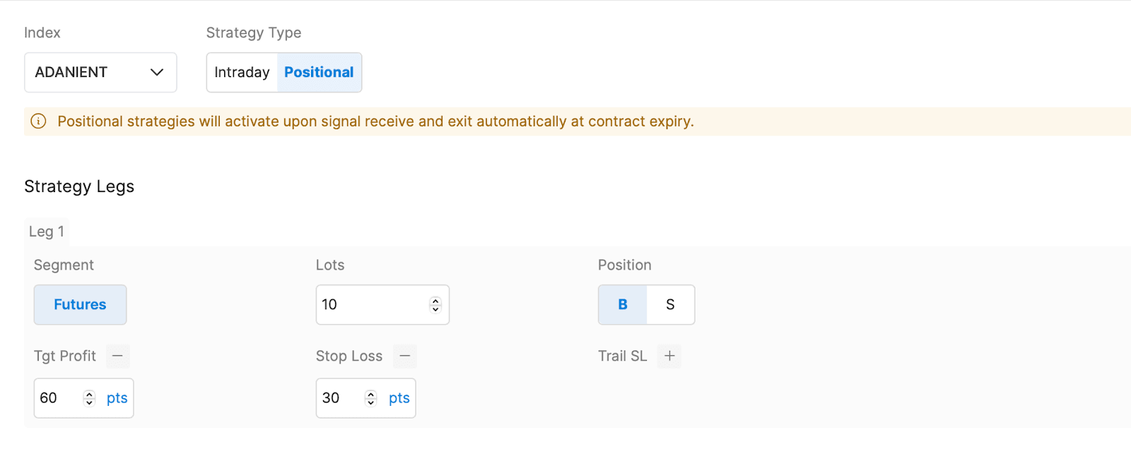The width and height of the screenshot is (1131, 461).
Task: Select Positional strategy type
Action: [319, 73]
